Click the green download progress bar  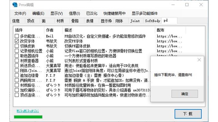coord(28,117)
